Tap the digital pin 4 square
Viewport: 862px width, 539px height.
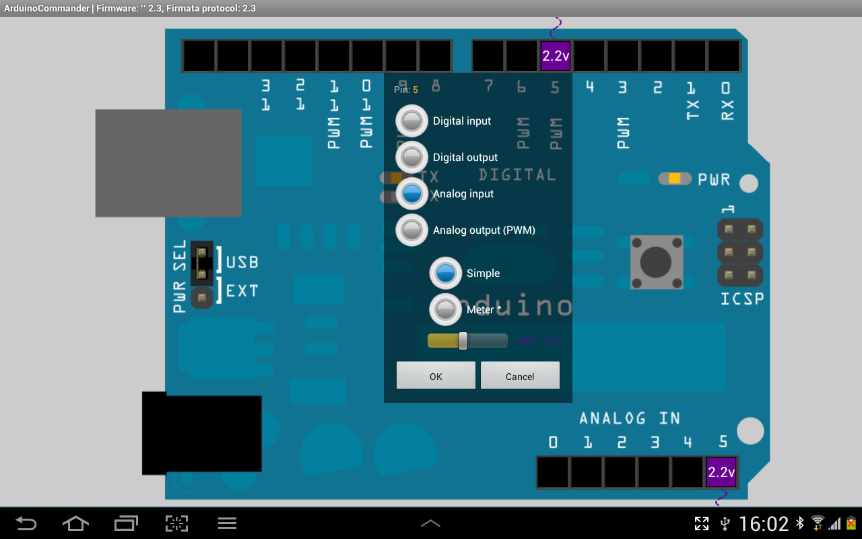coord(589,56)
